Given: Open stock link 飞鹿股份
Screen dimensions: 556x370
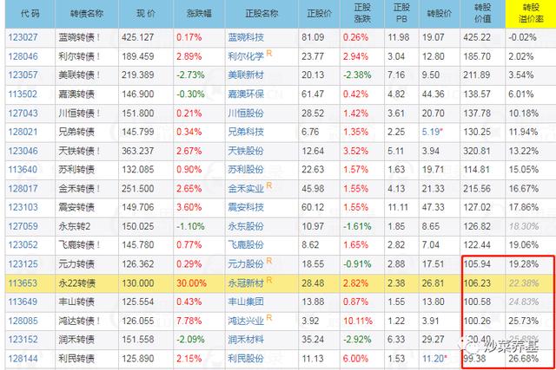Looking at the screenshot, I should (x=246, y=244).
